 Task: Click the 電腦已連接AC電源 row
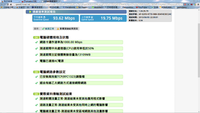click(x=81, y=61)
